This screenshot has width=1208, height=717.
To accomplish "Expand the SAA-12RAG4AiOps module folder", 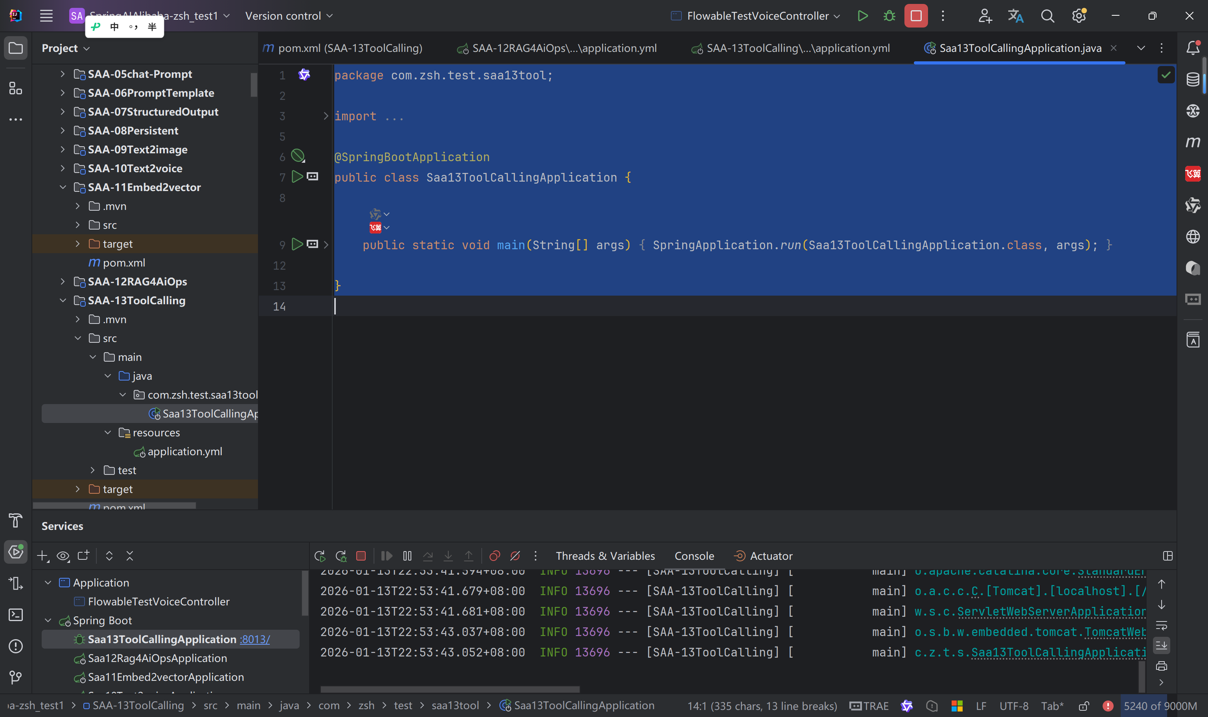I will [x=63, y=282].
